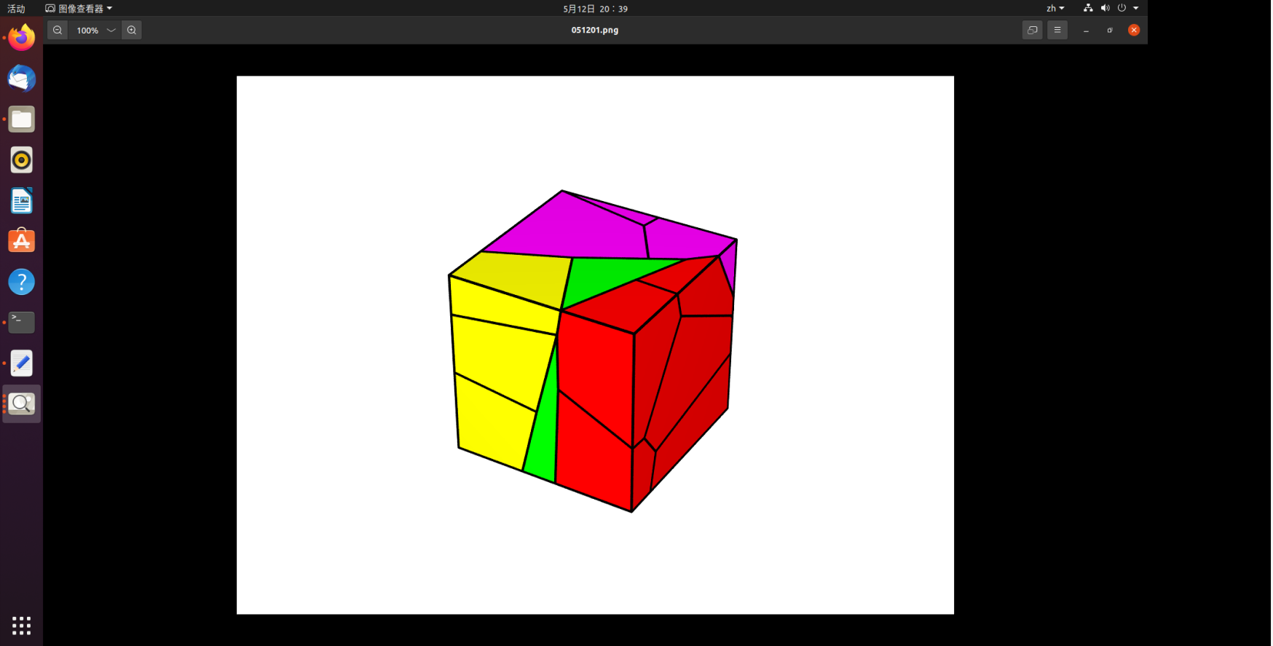This screenshot has width=1273, height=646.
Task: Open the hamburger main menu
Action: 1057,30
